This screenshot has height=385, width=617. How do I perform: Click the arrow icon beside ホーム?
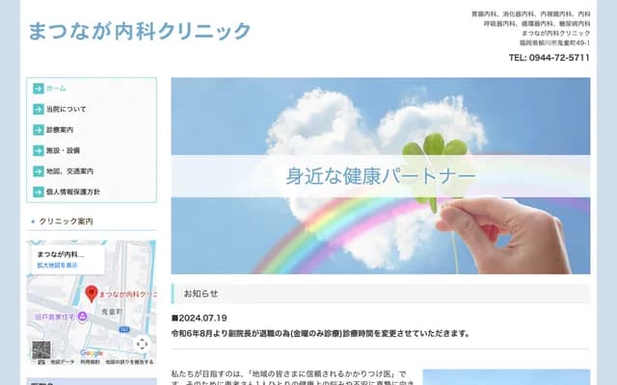[39, 89]
